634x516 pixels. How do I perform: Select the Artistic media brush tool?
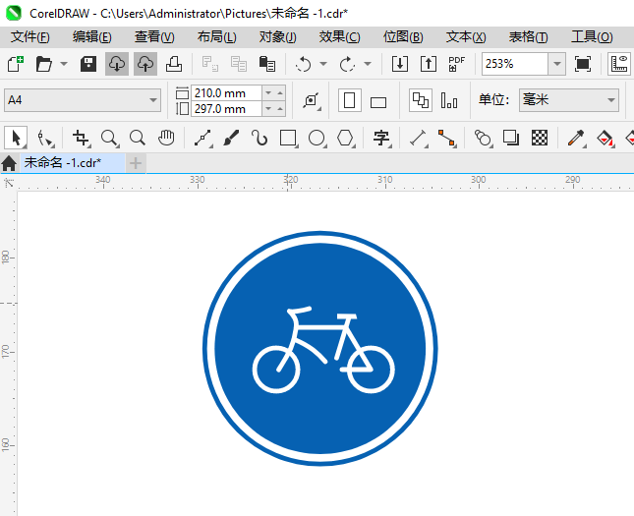[231, 139]
